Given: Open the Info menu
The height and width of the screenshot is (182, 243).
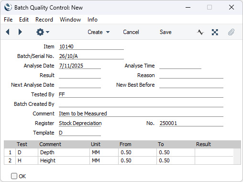Looking at the screenshot, I should (92, 20).
